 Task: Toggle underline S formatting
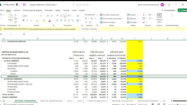tap(31, 20)
